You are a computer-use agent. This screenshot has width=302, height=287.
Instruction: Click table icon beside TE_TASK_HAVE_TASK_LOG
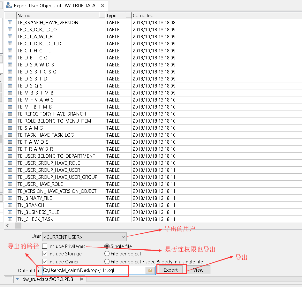pyautogui.click(x=10, y=135)
